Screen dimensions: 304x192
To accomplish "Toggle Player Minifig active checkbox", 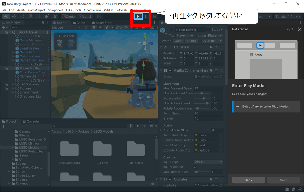I will pos(171,30).
